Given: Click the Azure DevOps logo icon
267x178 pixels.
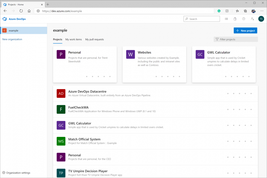Looking at the screenshot, I should 5,19.
